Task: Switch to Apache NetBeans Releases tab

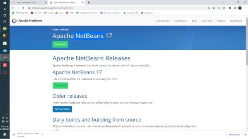Action: coord(66,3)
